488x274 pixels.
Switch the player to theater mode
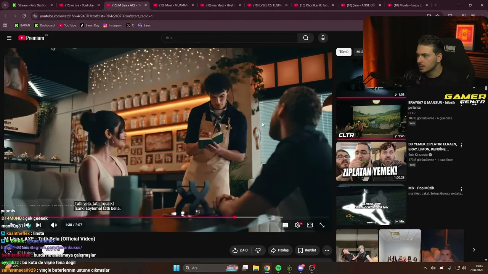pyautogui.click(x=310, y=225)
